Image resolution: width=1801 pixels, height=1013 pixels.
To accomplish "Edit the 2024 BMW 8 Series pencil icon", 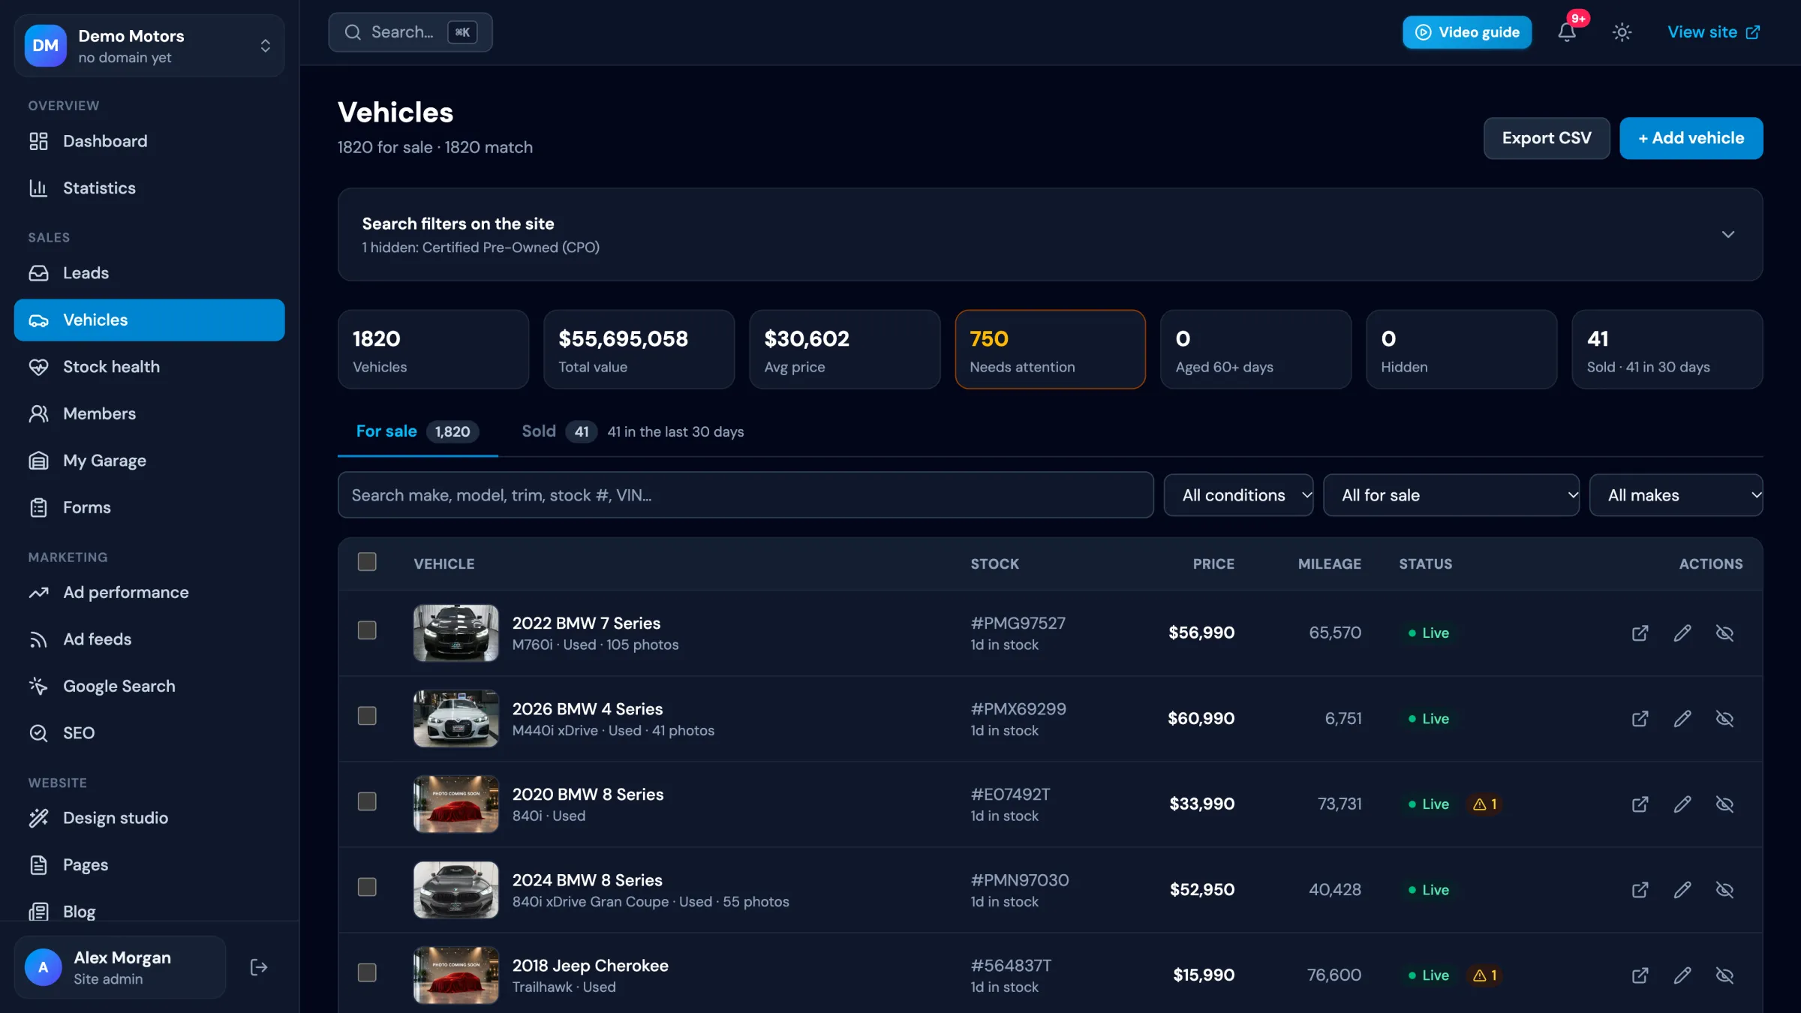I will [1682, 889].
